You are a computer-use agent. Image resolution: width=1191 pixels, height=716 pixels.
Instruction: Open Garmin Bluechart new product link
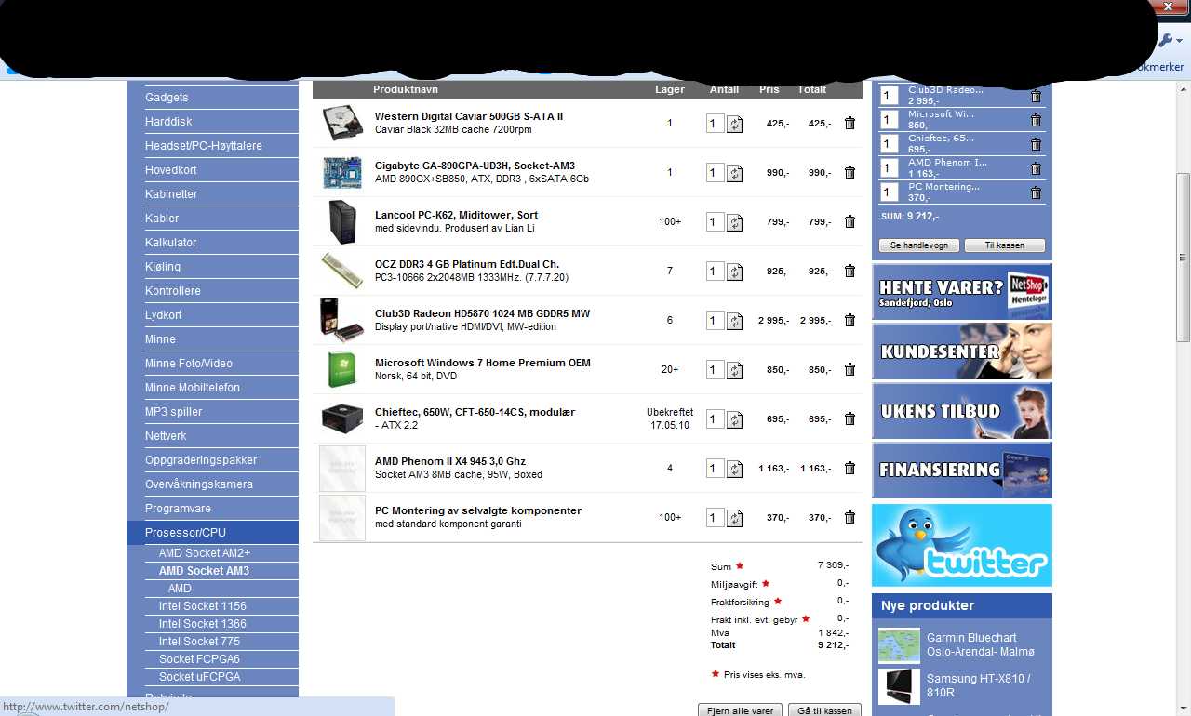coord(980,645)
